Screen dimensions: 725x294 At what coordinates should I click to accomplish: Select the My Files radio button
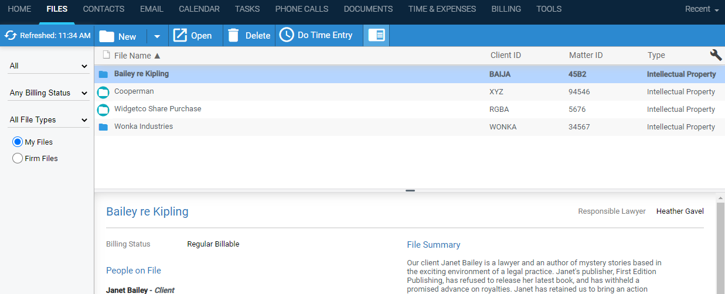(18, 142)
